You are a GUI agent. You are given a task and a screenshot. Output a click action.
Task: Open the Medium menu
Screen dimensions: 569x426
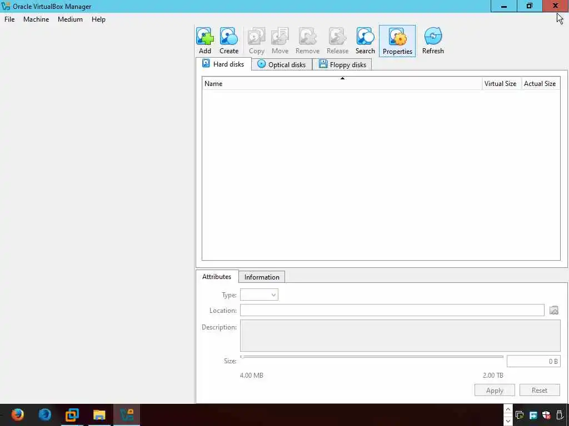click(x=70, y=19)
